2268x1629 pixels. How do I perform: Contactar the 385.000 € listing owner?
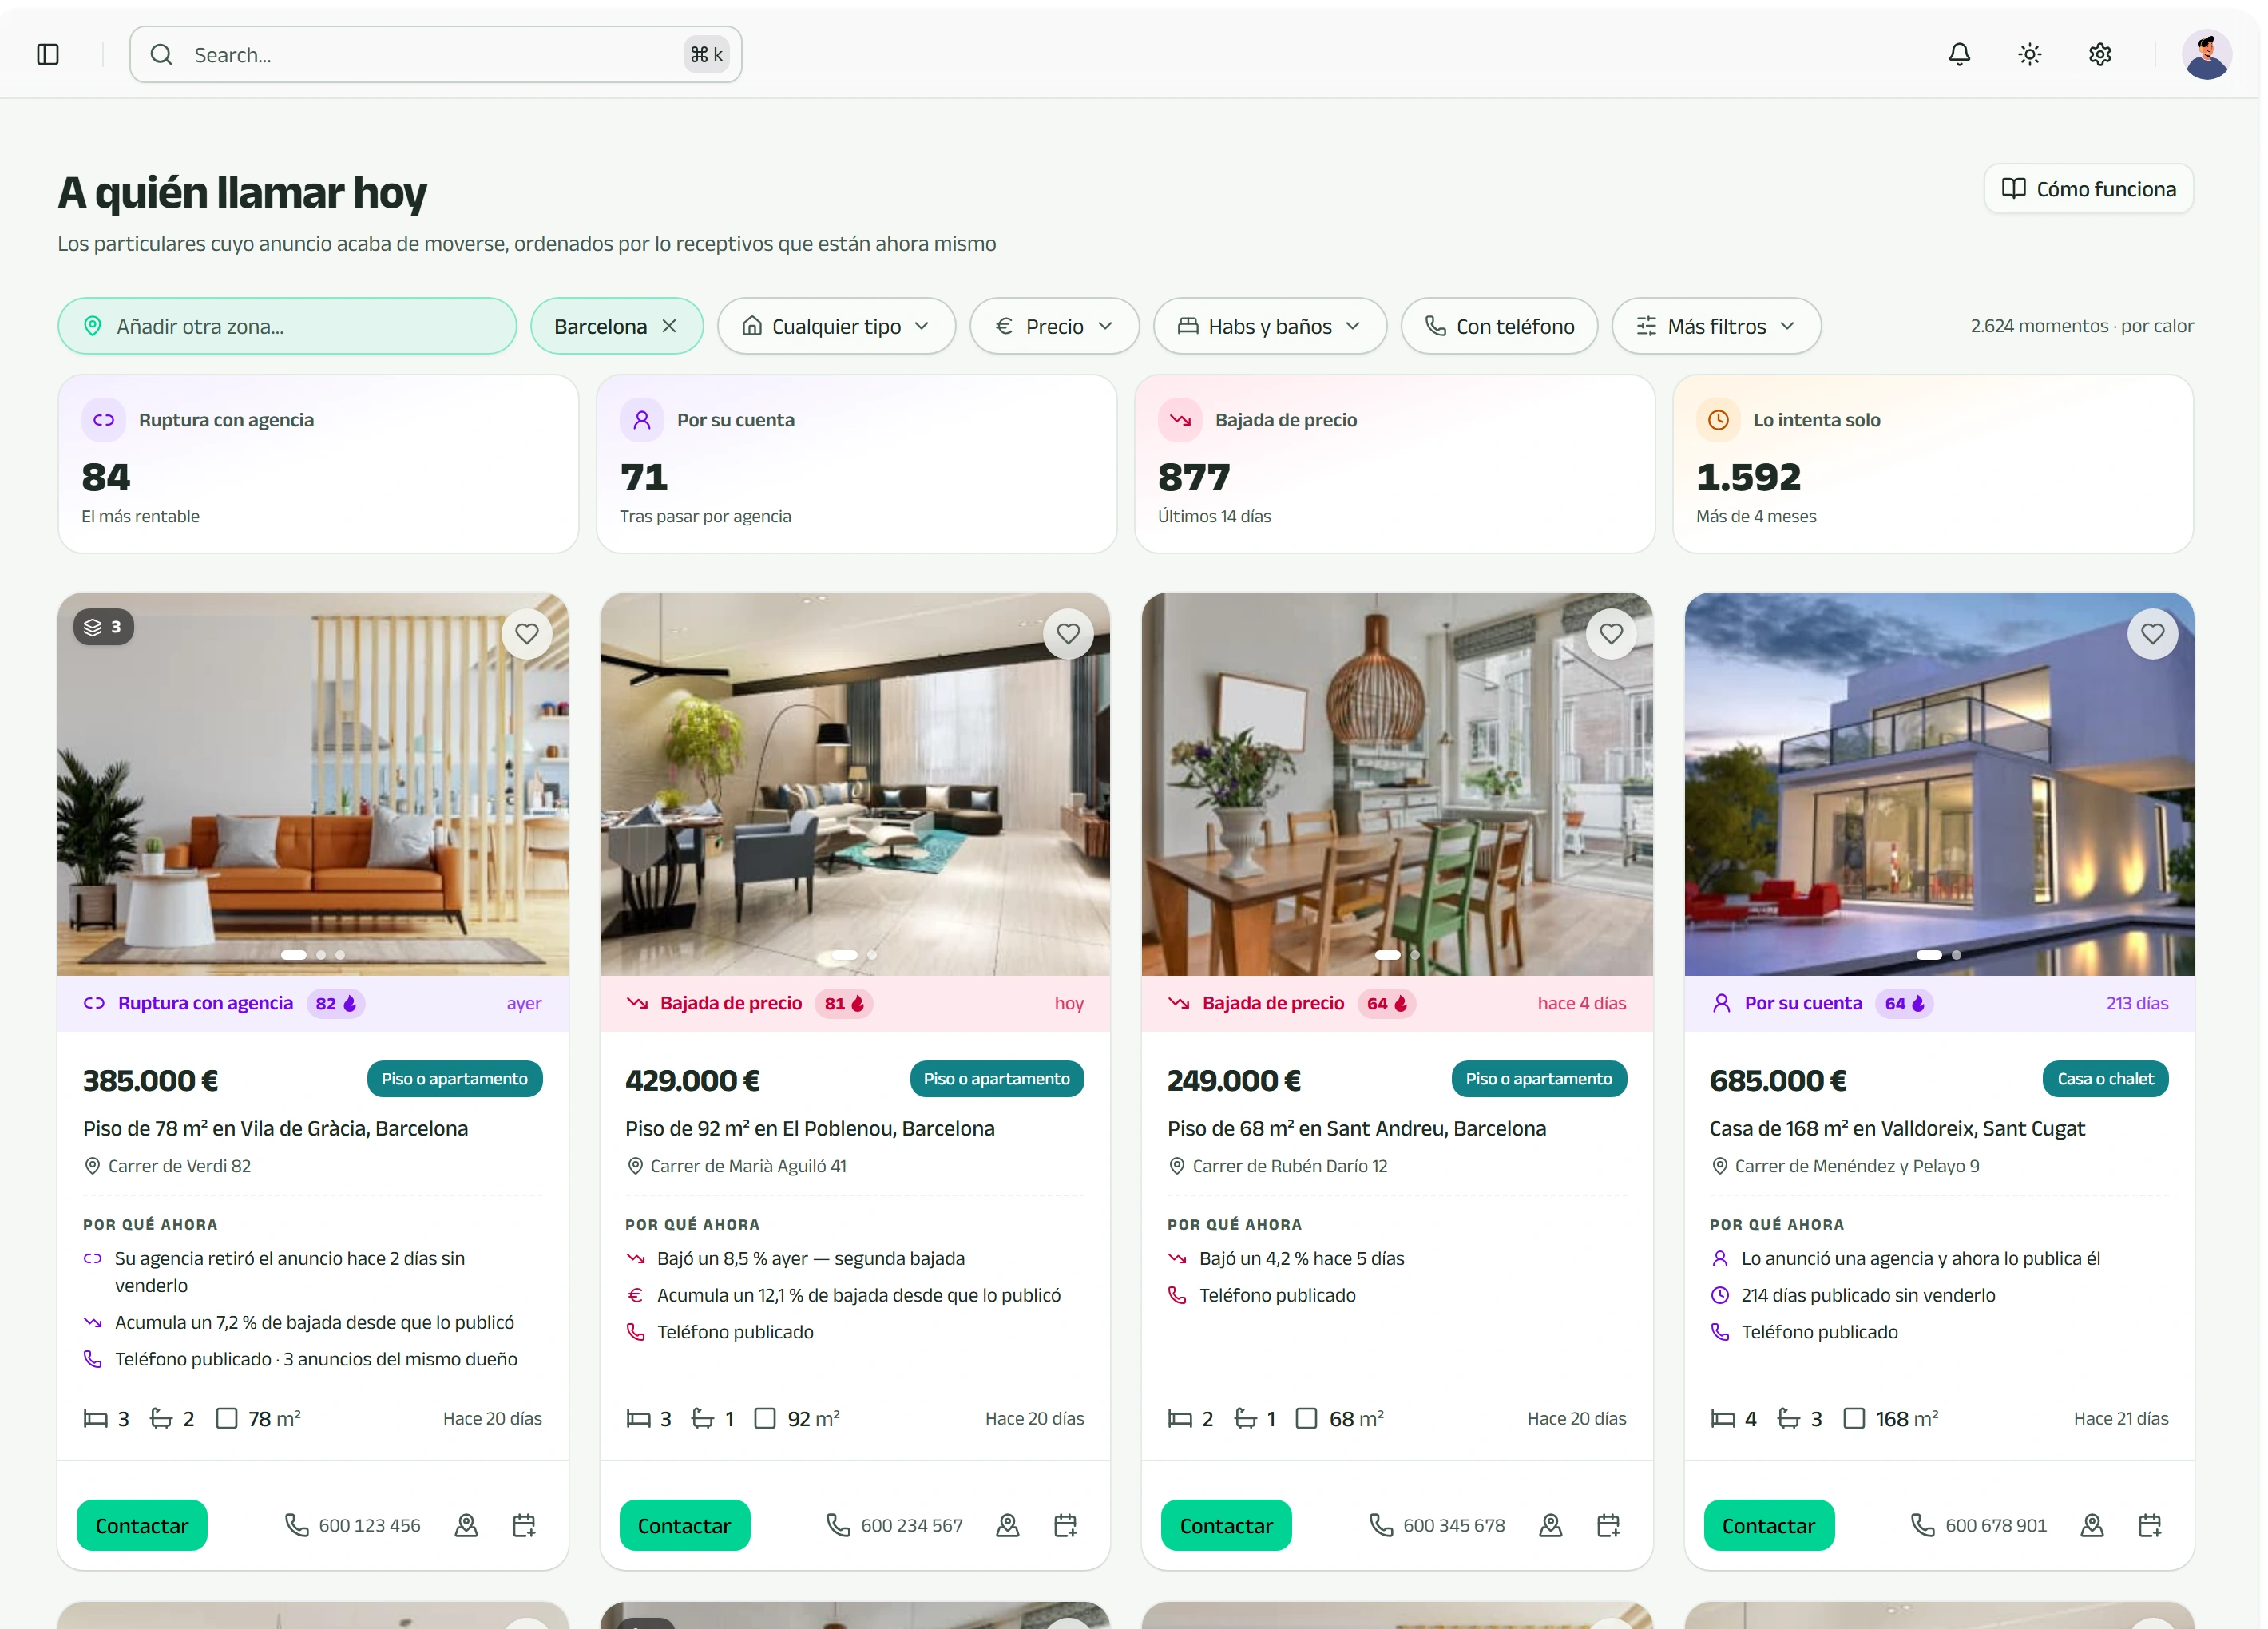click(x=142, y=1525)
